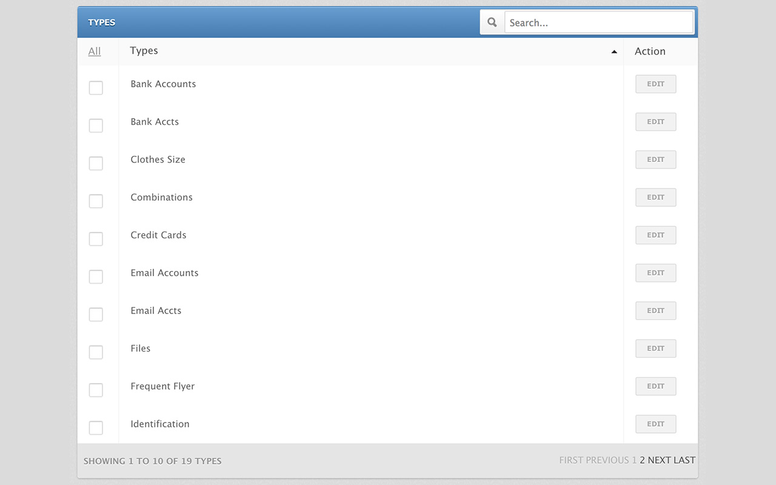Check the Clothes Size checkbox
This screenshot has width=776, height=485.
(x=96, y=163)
